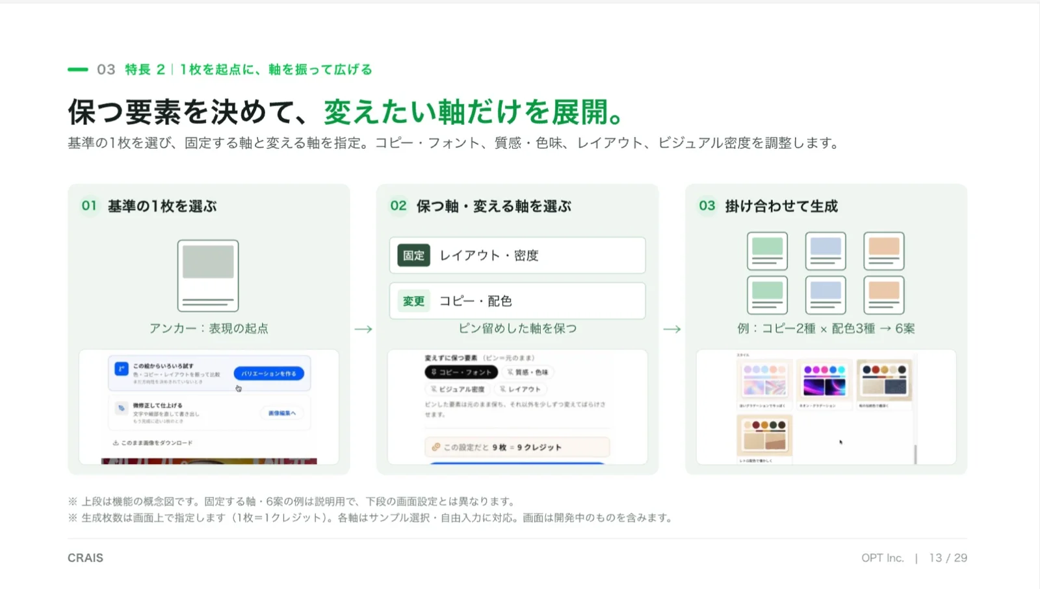Click the heading 基準の1枚を選ぶ
This screenshot has height=589, width=1040.
click(x=162, y=206)
